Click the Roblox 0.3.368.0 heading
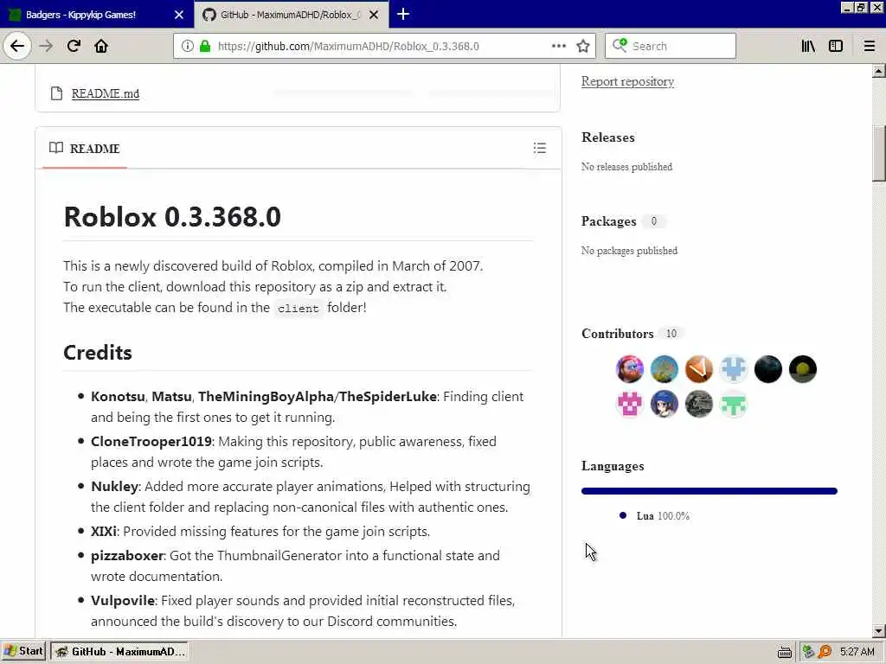The width and height of the screenshot is (886, 664). click(172, 217)
